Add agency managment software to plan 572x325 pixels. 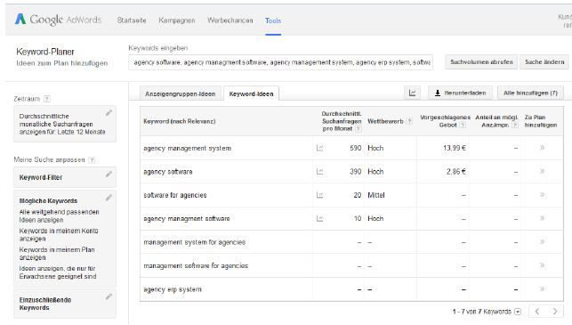coord(542,218)
